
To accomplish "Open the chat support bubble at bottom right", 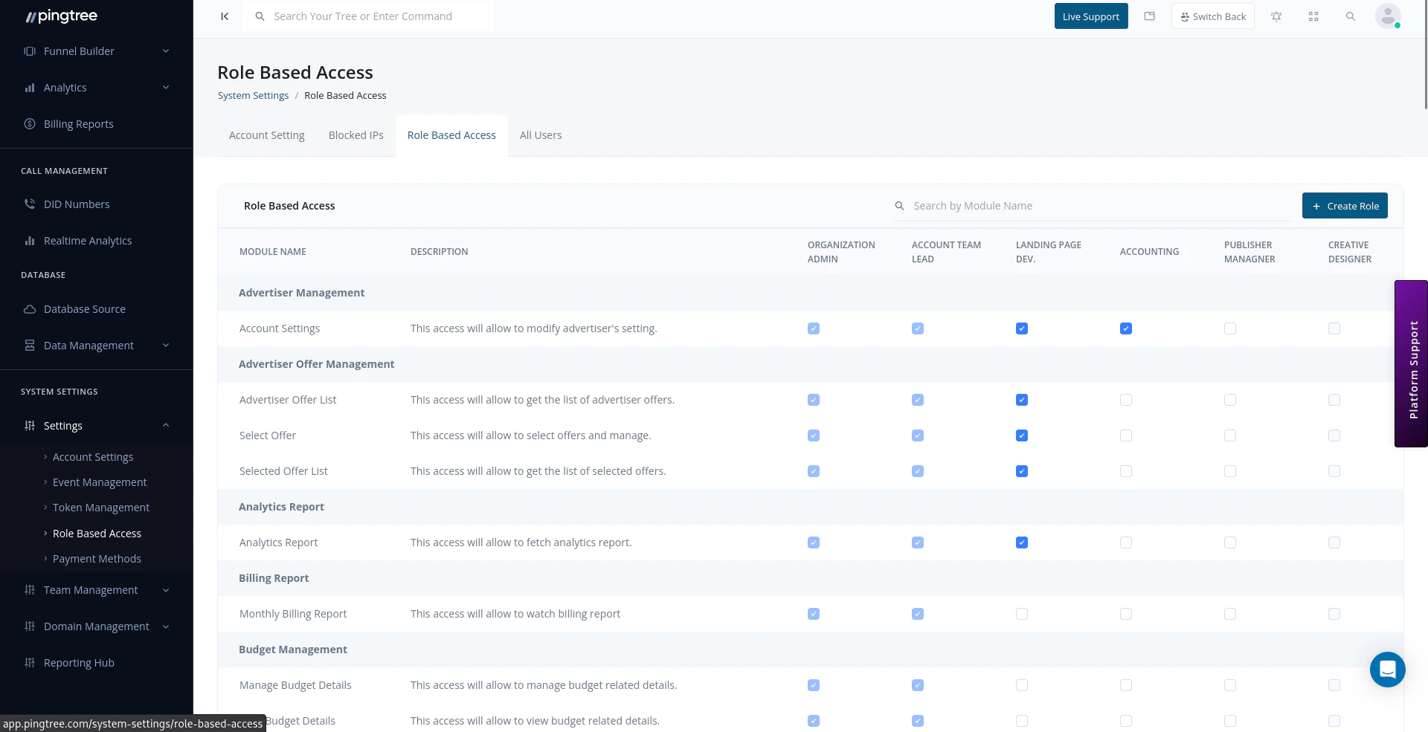I will pos(1387,670).
